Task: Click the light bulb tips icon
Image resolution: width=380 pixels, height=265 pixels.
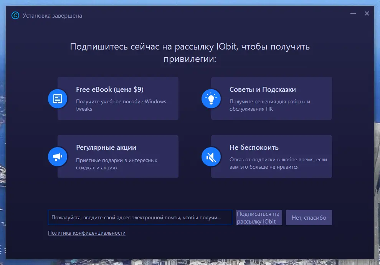Action: 211,99
